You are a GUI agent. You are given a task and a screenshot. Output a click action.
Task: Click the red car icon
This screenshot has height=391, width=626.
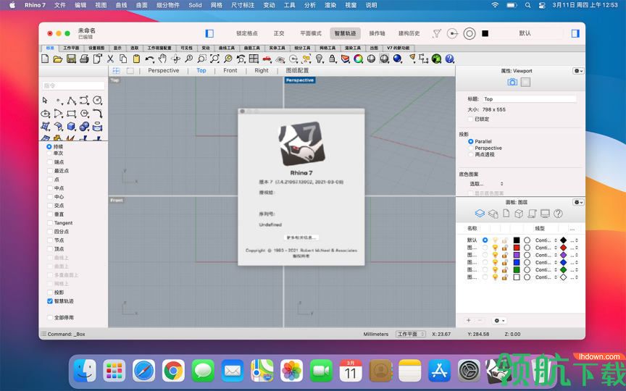[x=267, y=59]
